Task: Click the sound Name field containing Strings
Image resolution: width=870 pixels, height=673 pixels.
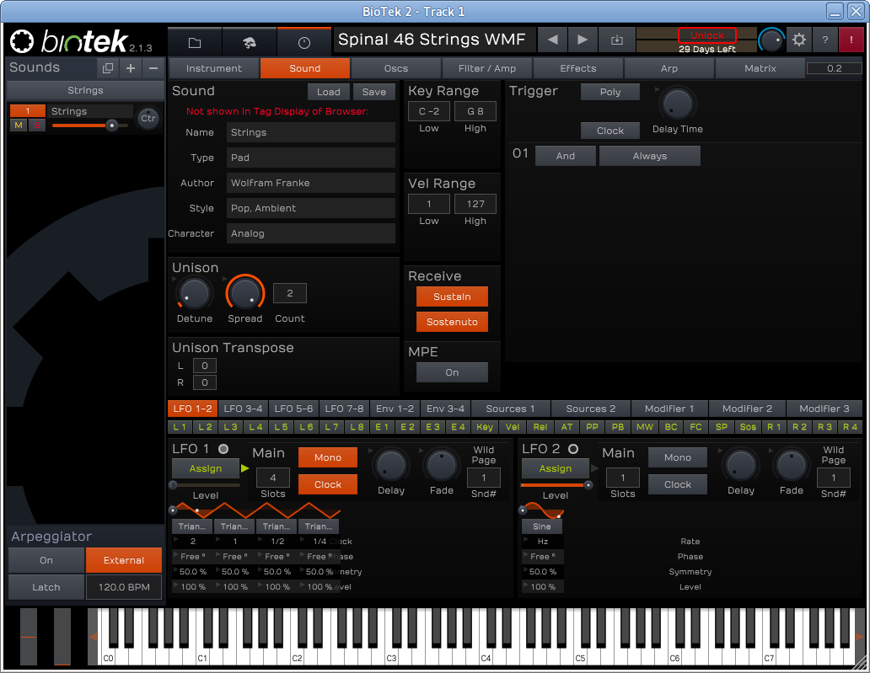Action: [x=311, y=132]
